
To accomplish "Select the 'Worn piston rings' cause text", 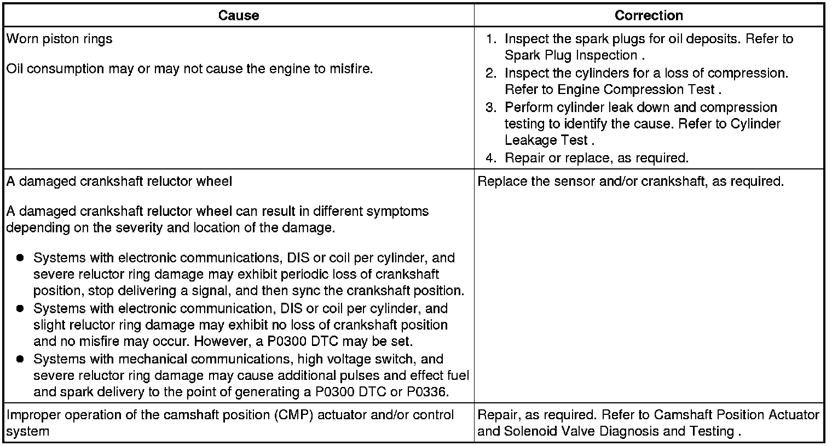I will 59,39.
